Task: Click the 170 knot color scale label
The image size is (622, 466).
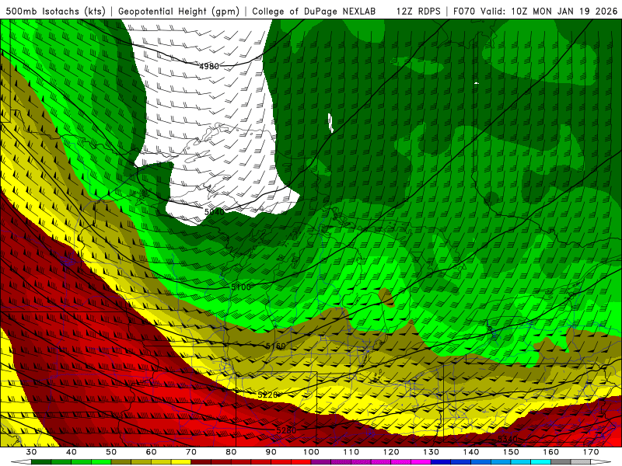Action: click(x=591, y=452)
